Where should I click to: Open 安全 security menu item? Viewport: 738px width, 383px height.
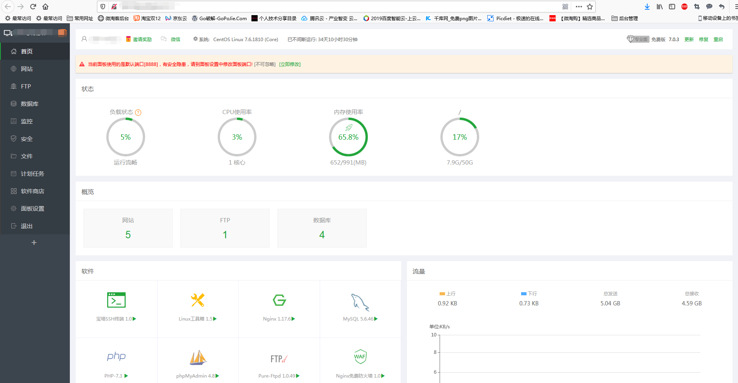pyautogui.click(x=35, y=139)
